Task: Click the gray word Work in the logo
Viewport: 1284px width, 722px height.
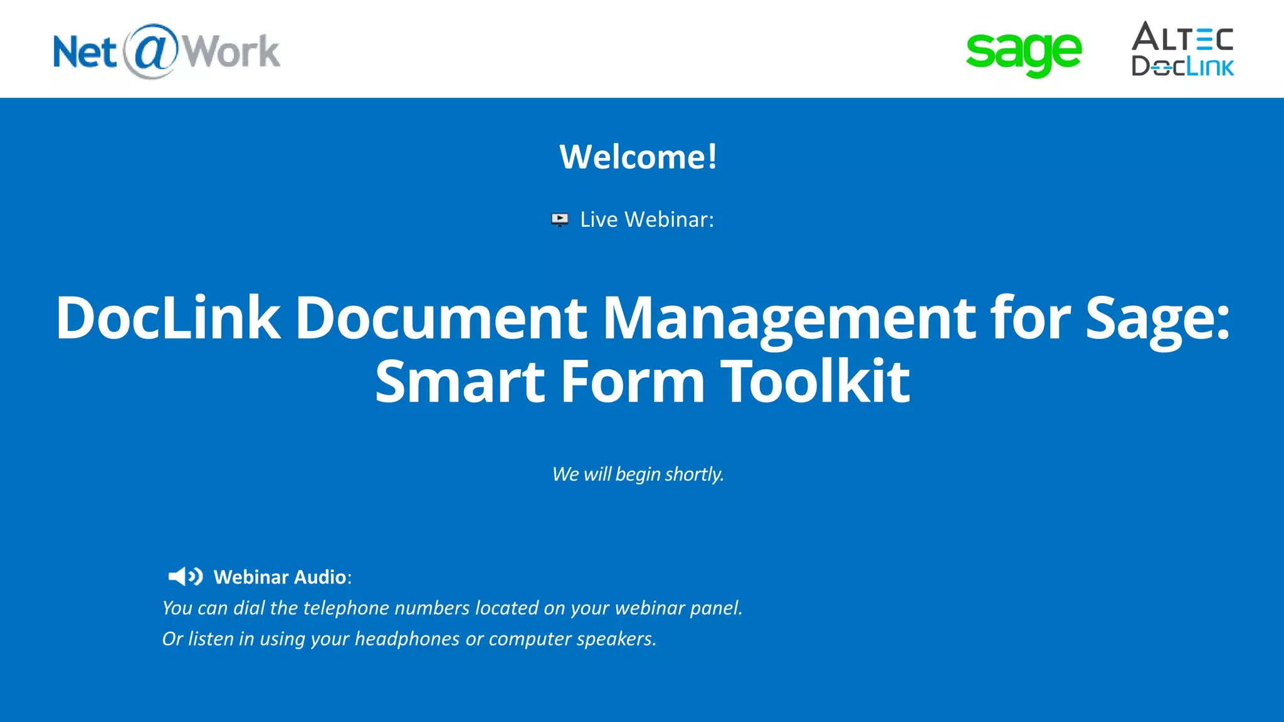Action: 231,52
